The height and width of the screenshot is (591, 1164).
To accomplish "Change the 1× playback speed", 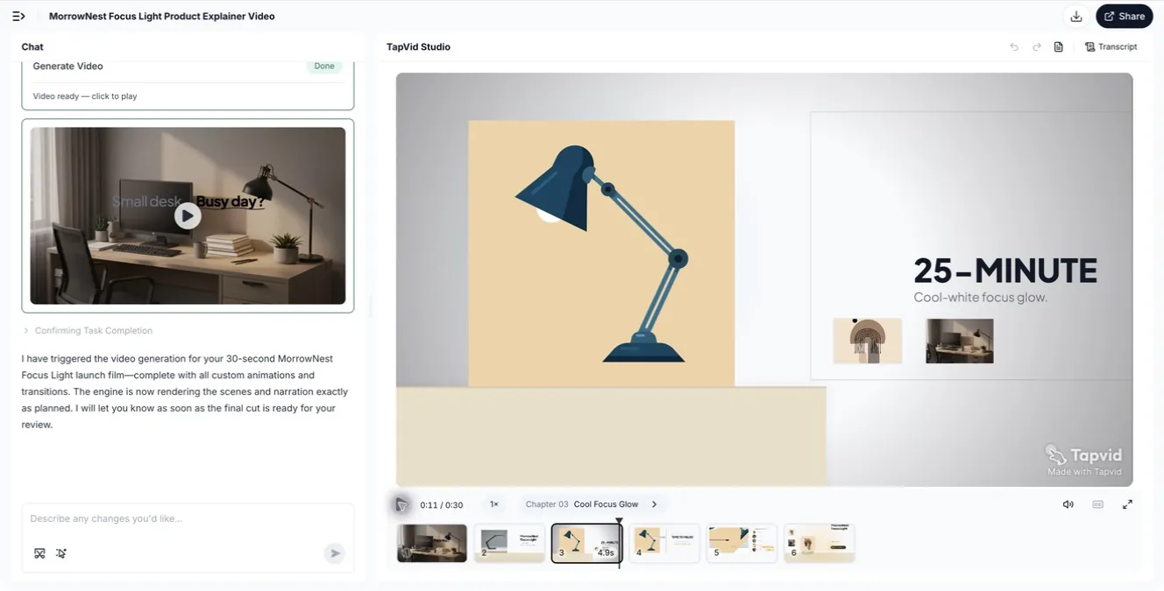I will click(494, 504).
